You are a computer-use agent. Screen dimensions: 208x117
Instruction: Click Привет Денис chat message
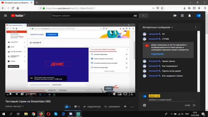[x=168, y=61]
